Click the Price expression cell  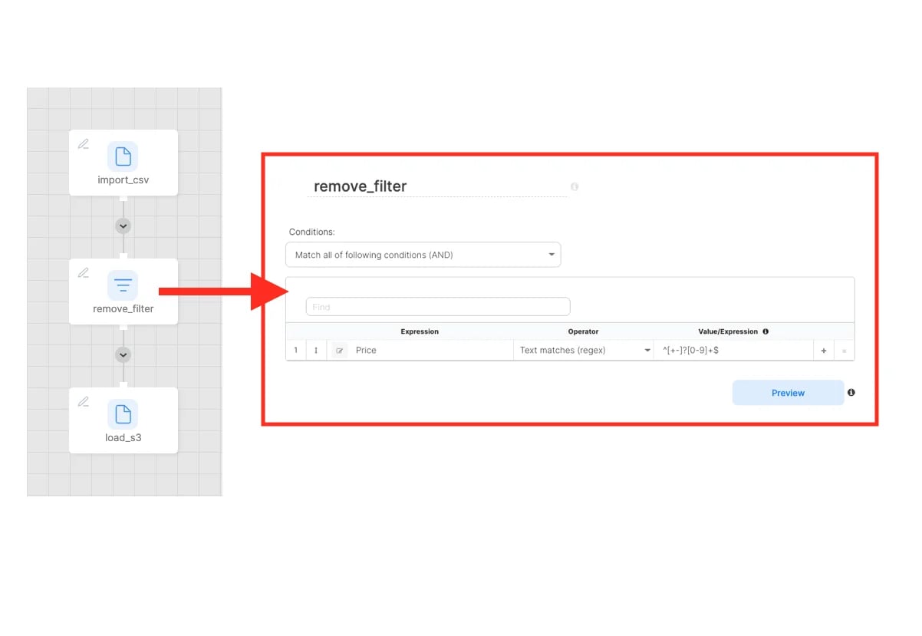432,351
